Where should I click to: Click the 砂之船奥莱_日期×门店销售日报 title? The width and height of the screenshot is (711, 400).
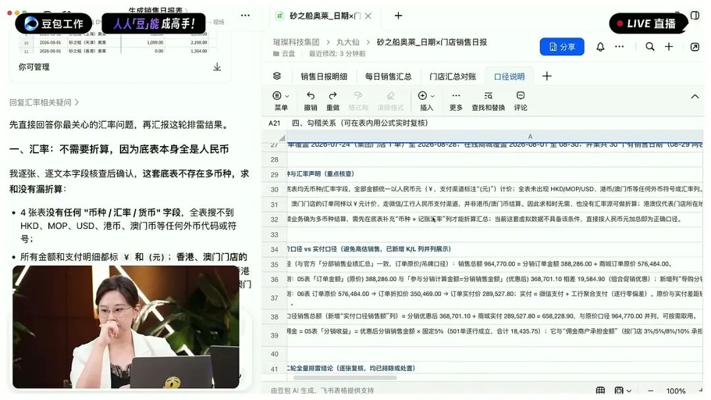(x=432, y=42)
